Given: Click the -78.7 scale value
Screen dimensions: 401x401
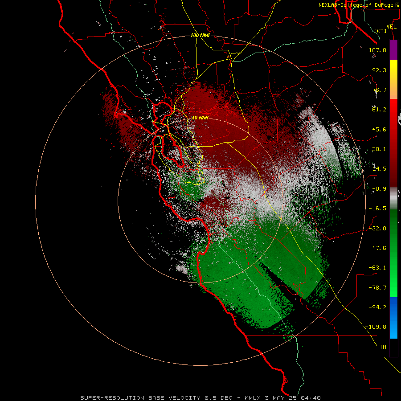Looking at the screenshot, I should click(x=377, y=288).
